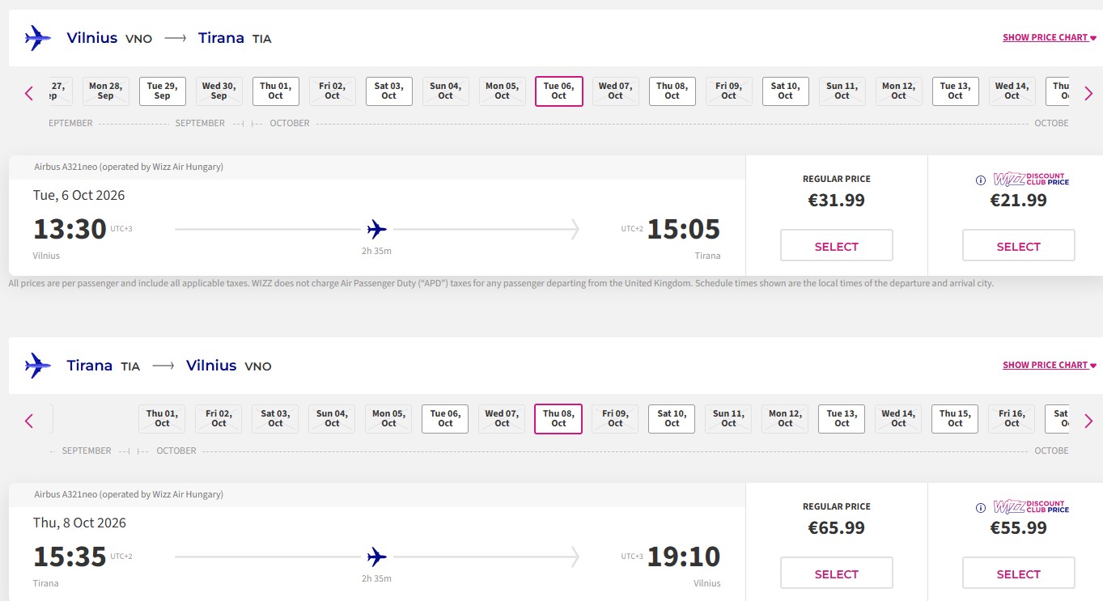This screenshot has height=601, width=1103.
Task: Select Sat 10, Oct in return date strip
Action: 672,419
